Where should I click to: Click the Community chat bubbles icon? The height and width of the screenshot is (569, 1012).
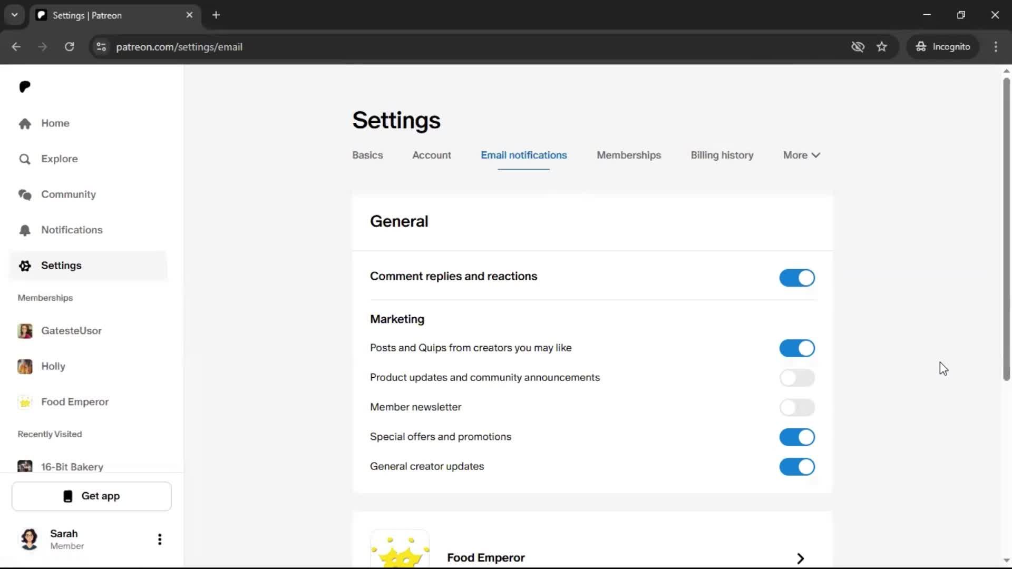(25, 194)
